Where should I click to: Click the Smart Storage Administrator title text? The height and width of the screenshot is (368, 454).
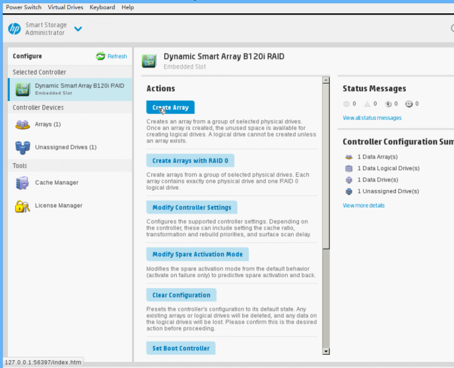coord(46,28)
